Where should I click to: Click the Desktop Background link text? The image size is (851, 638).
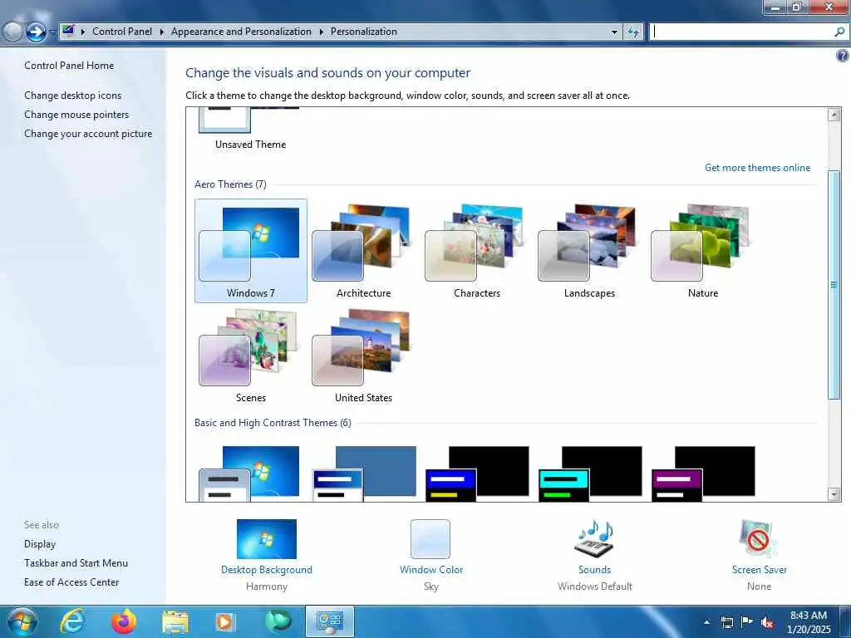pos(267,570)
